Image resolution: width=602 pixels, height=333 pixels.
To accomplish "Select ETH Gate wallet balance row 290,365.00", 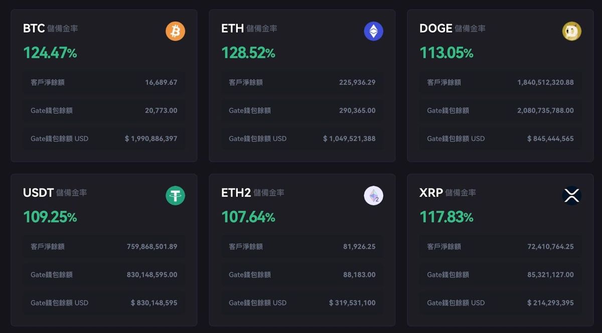I will tap(302, 110).
